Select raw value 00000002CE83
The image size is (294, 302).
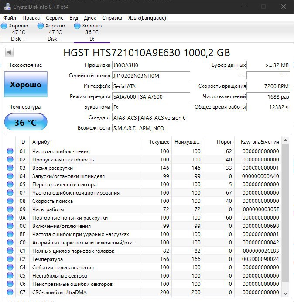pyautogui.click(x=261, y=251)
